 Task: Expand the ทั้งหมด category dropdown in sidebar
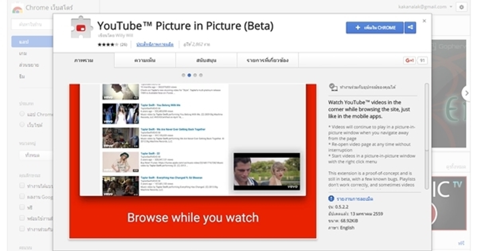[36, 155]
